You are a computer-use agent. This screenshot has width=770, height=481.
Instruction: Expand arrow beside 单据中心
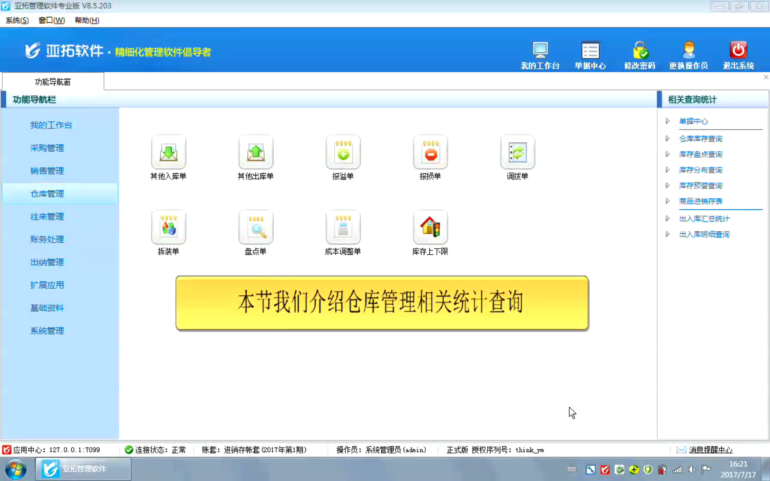[667, 121]
